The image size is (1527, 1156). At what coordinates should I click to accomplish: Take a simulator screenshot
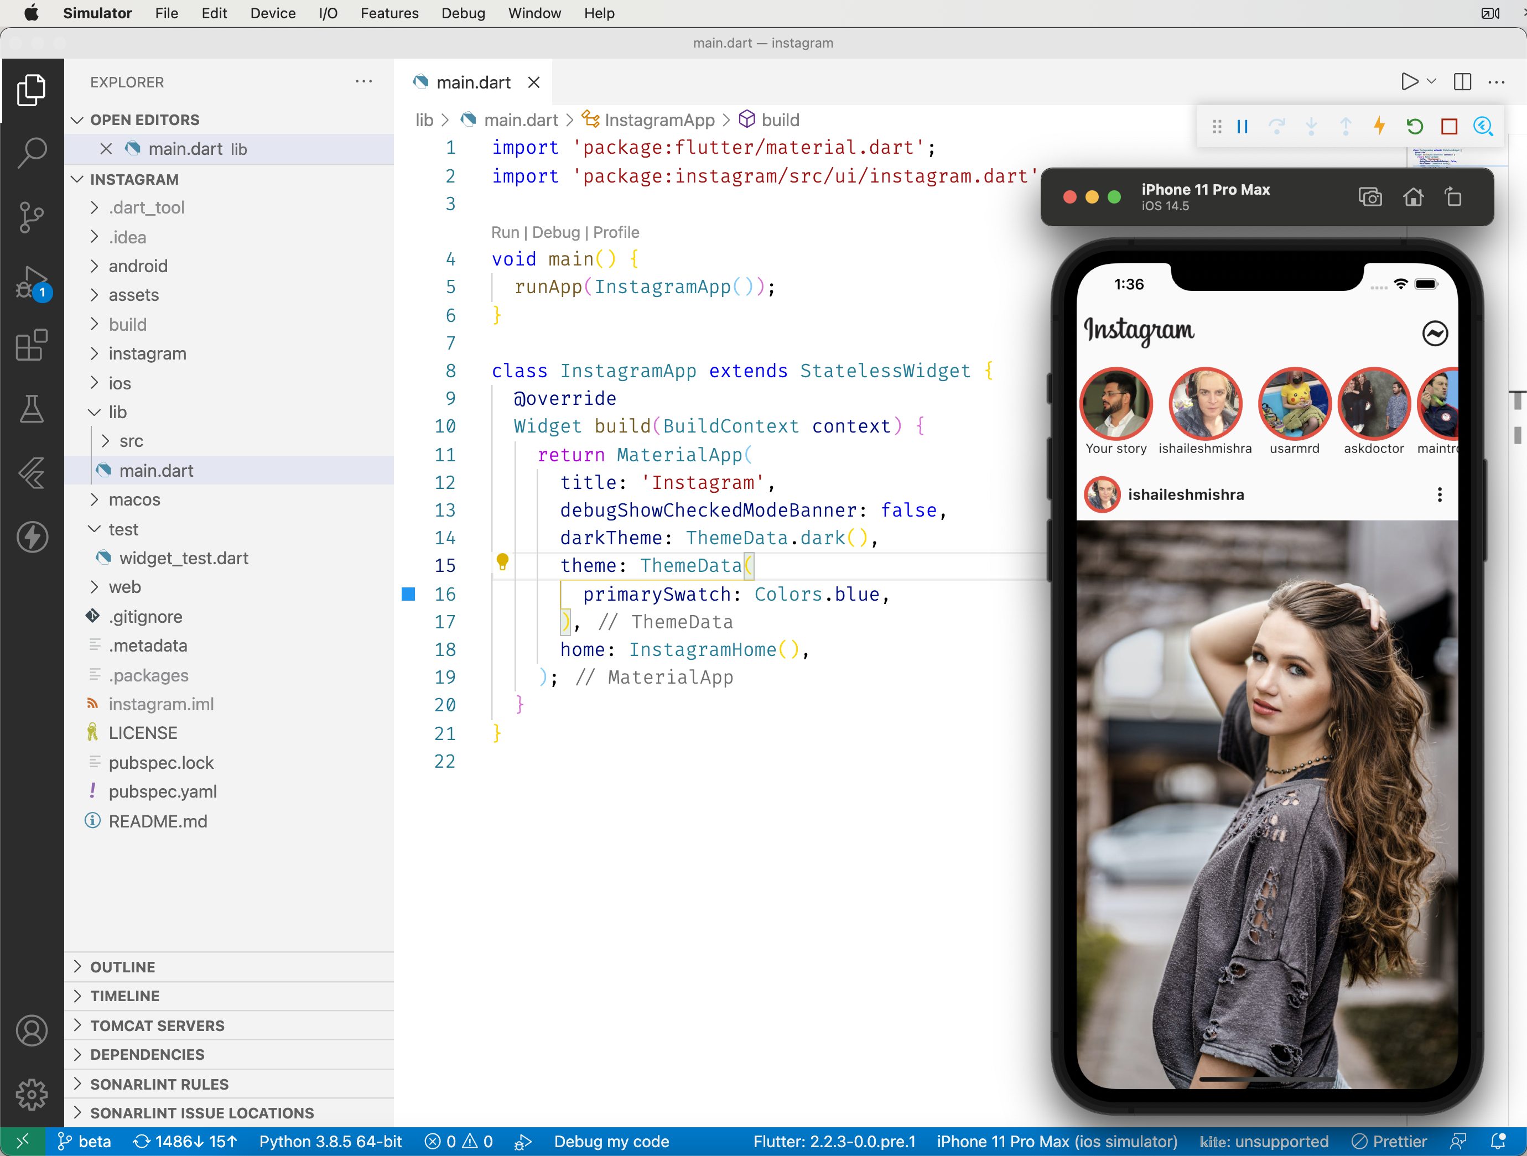[x=1370, y=197]
